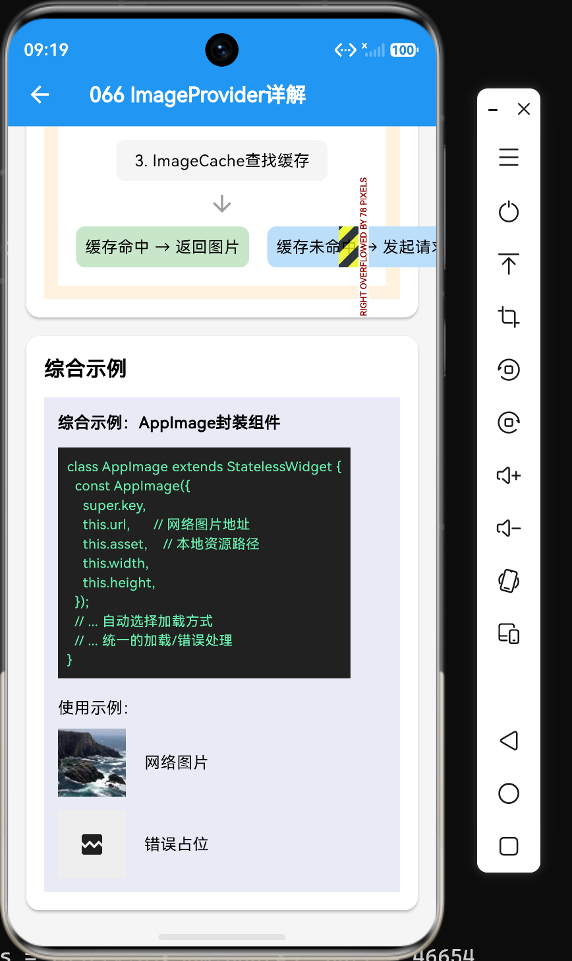Click the 'this.asset, // 本地资源路径' line

pyautogui.click(x=171, y=544)
